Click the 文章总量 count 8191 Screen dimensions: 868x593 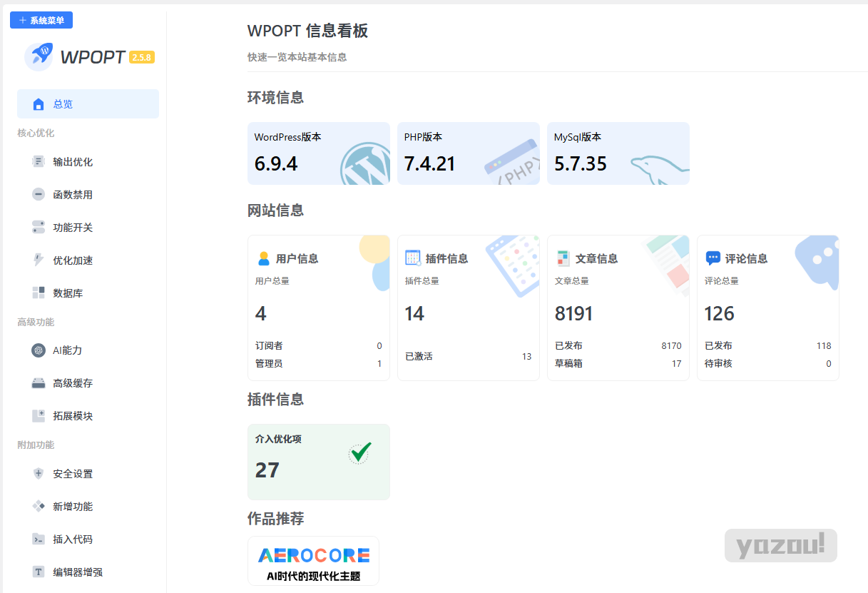coord(574,314)
